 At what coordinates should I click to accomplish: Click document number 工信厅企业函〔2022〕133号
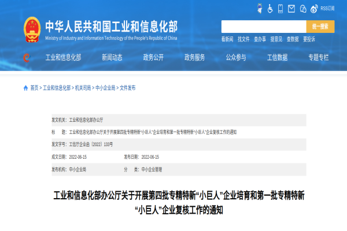[91, 144]
